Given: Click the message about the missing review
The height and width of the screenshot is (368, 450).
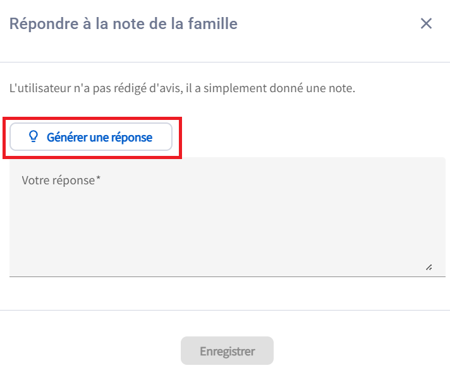Looking at the screenshot, I should pos(183,88).
